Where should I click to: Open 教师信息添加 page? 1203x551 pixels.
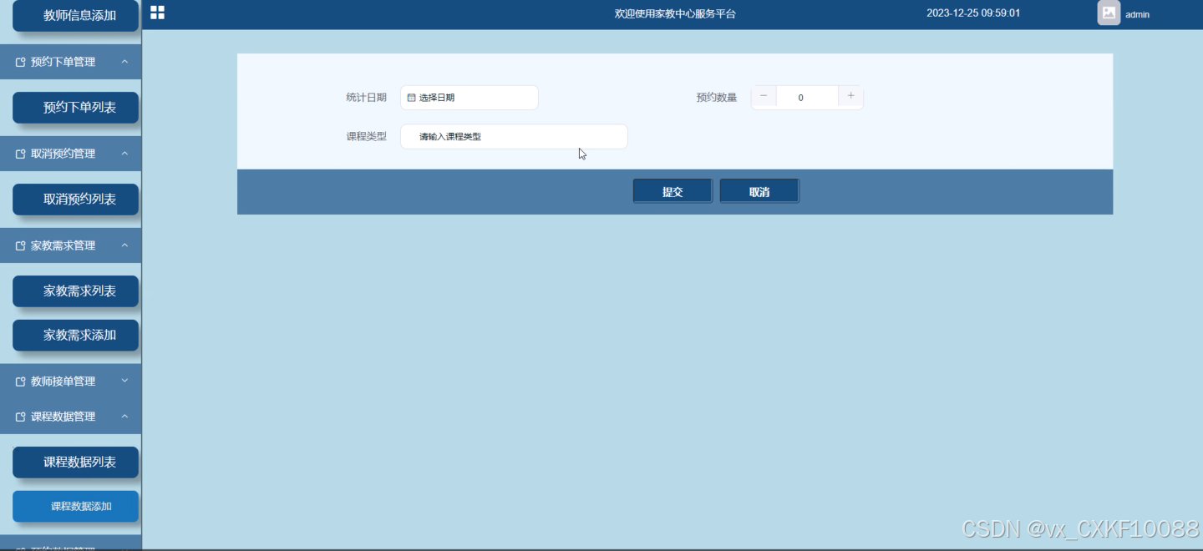(x=75, y=15)
